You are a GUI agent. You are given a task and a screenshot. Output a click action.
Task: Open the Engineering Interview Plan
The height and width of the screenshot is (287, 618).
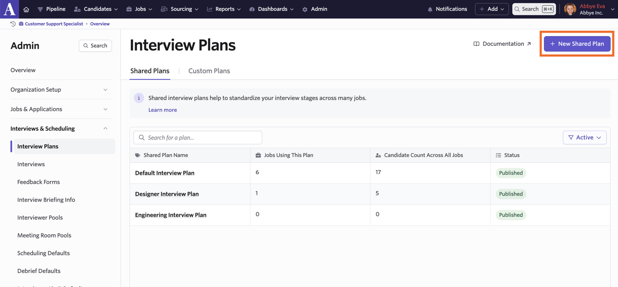pos(171,215)
